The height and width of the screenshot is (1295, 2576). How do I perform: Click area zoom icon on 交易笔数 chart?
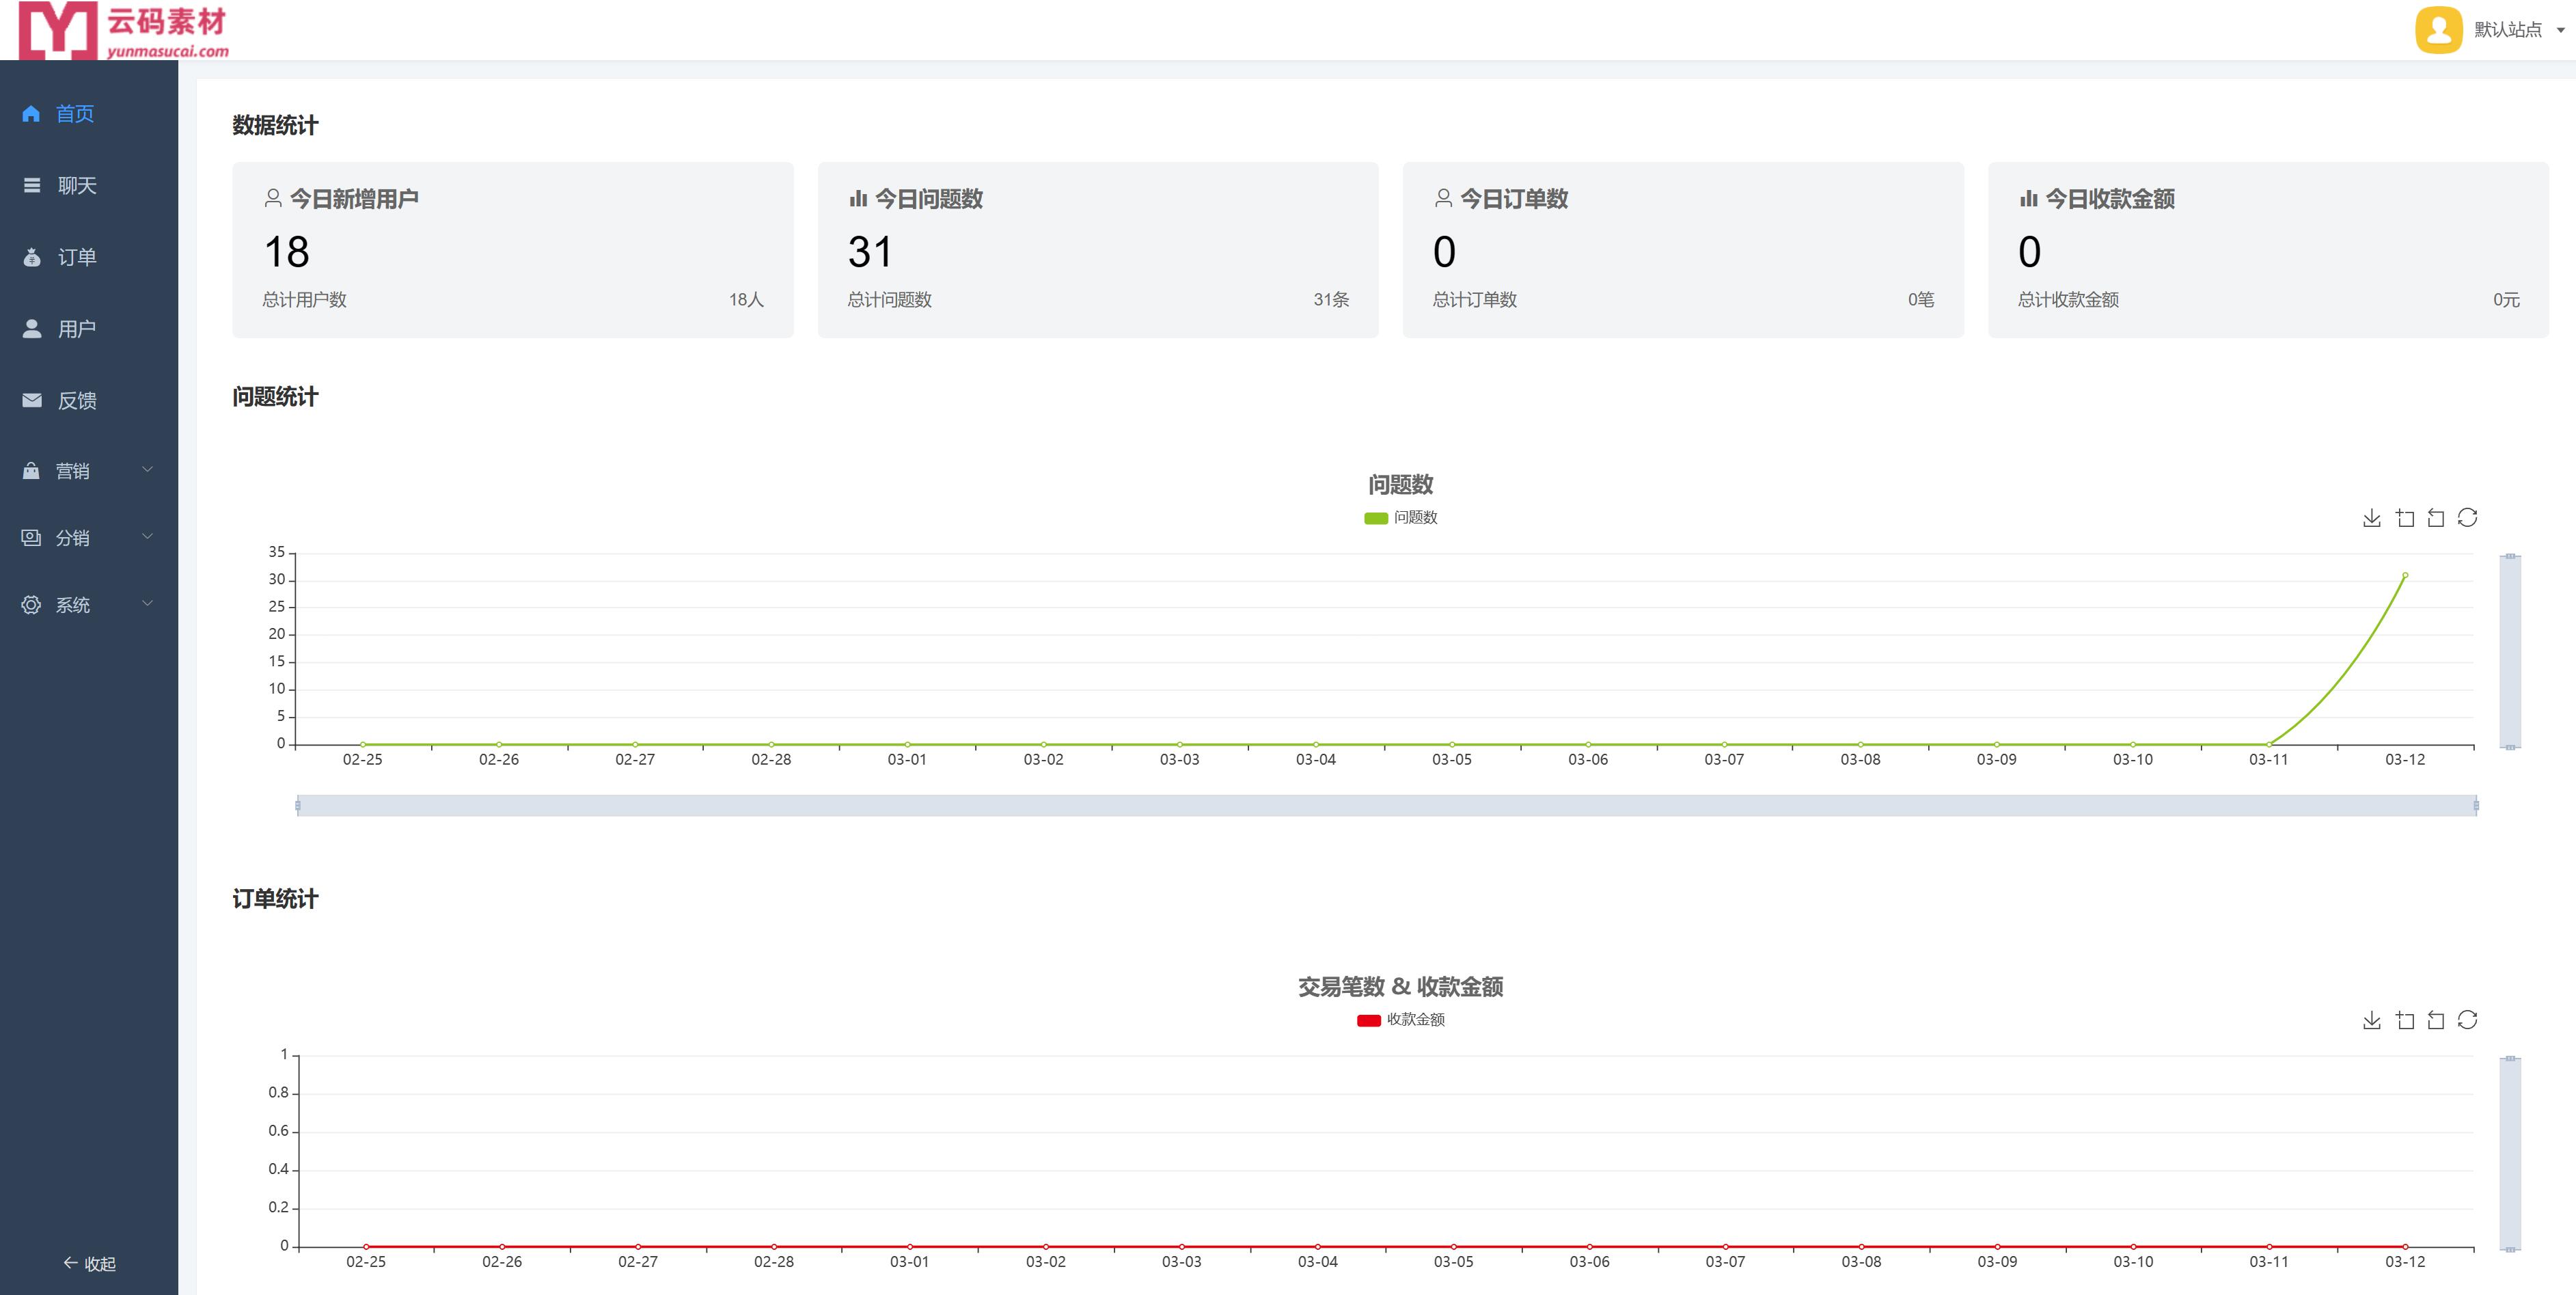[2404, 1020]
